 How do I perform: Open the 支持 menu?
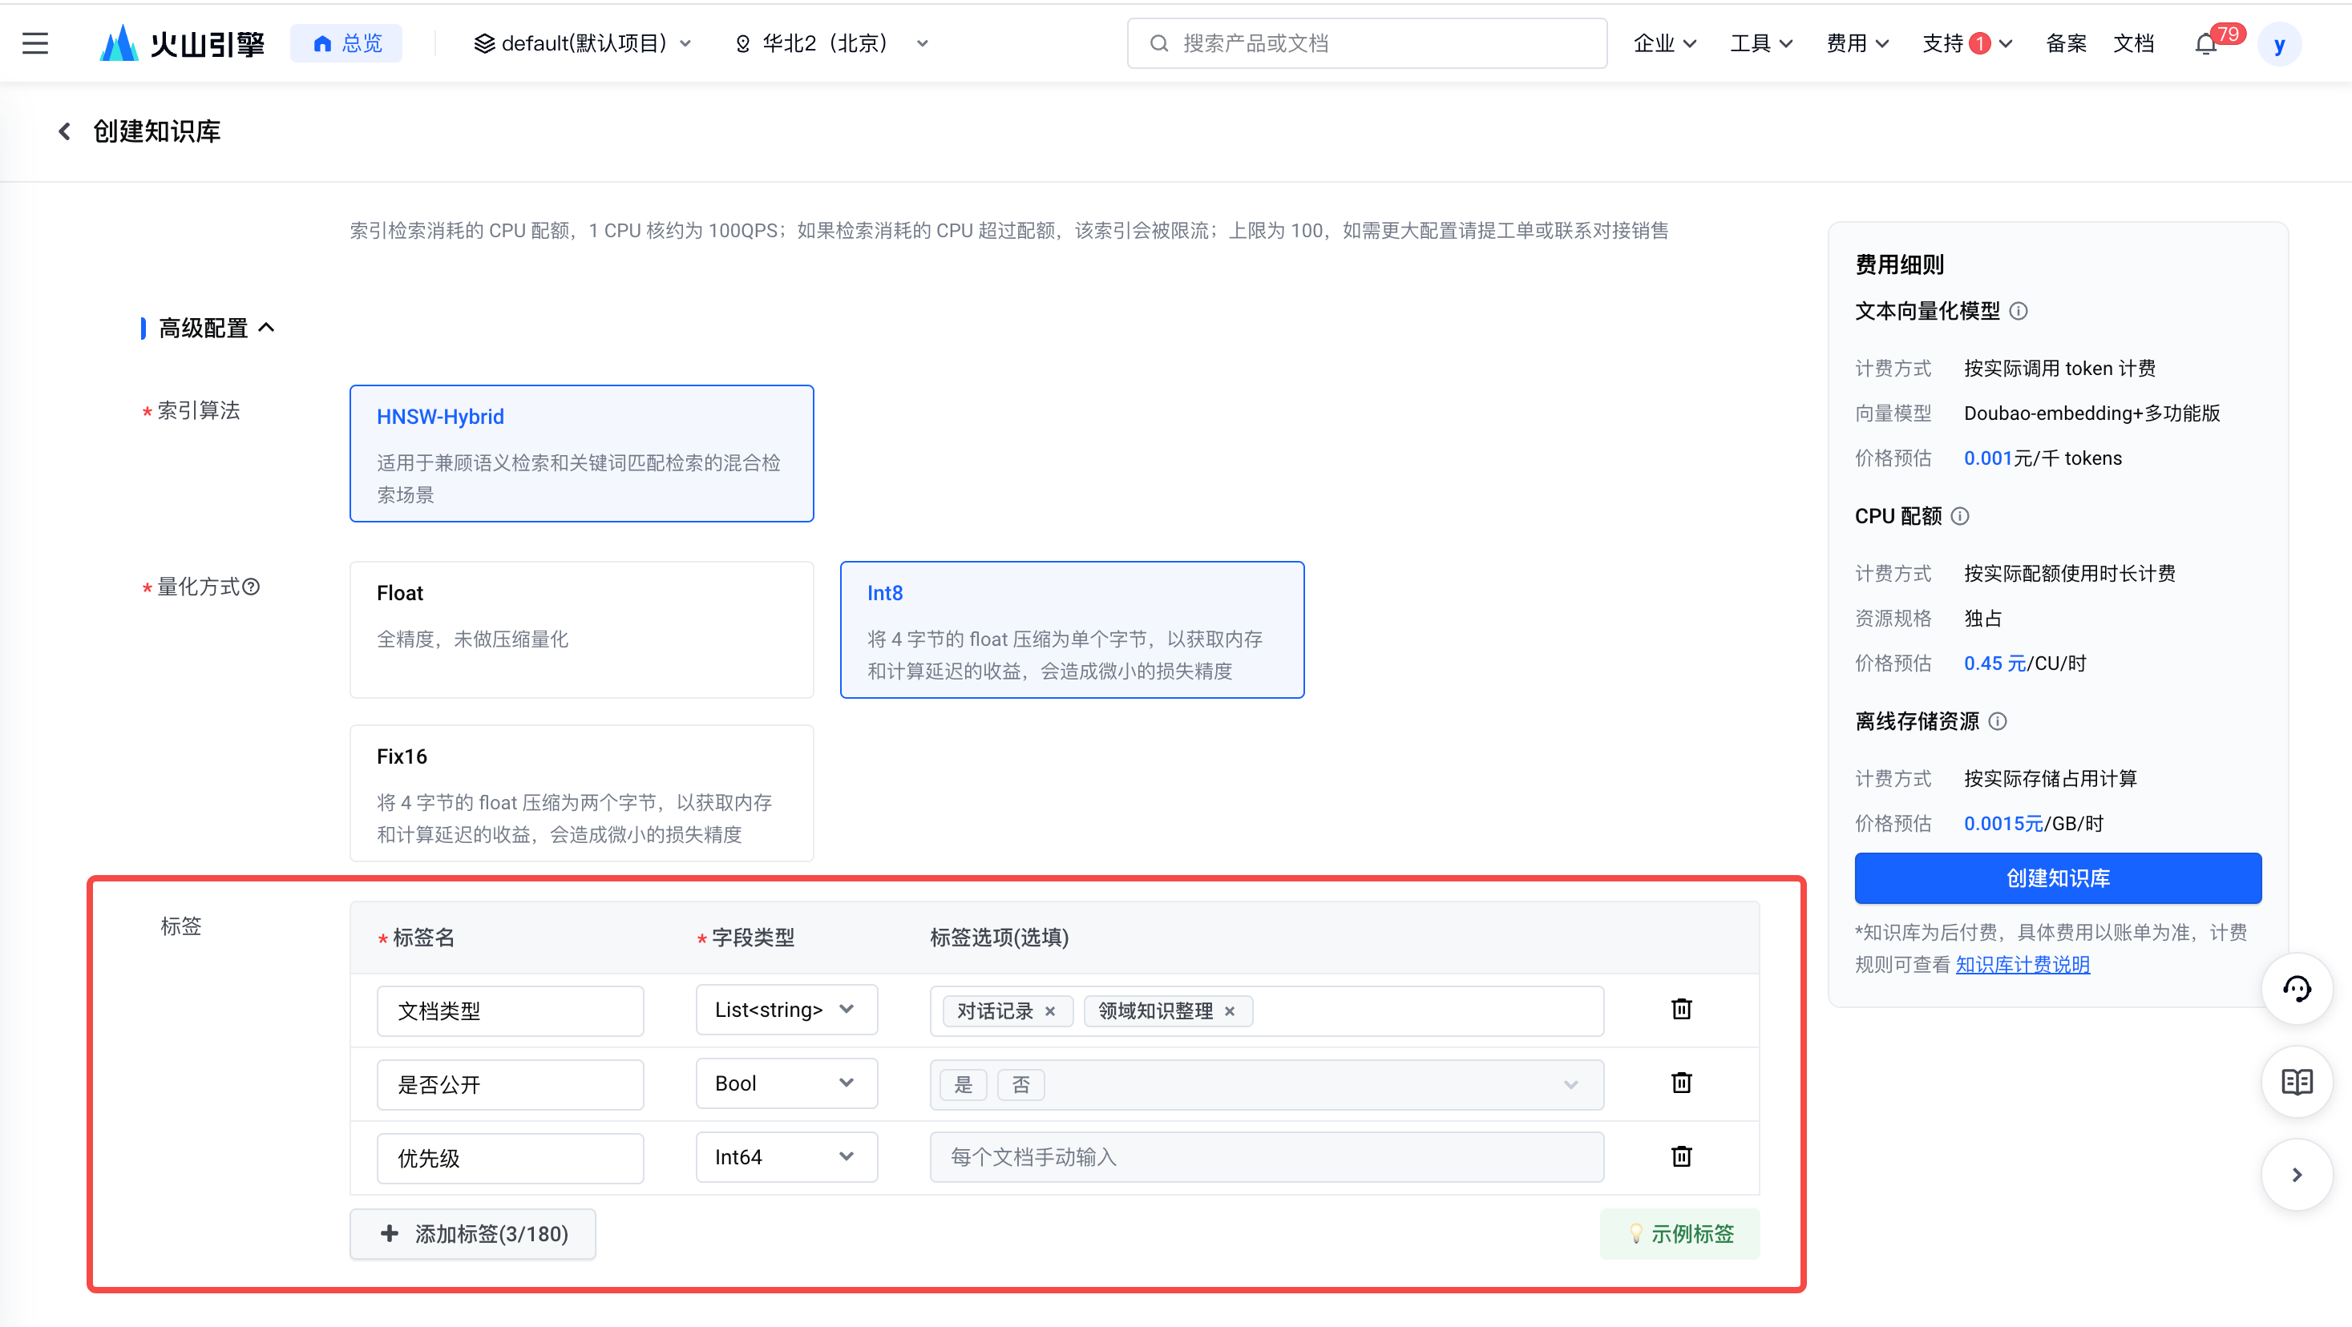(1966, 43)
